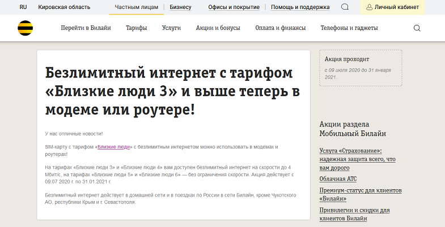445x227 pixels.
Task: Click the search magnifier icon
Action: (417, 28)
